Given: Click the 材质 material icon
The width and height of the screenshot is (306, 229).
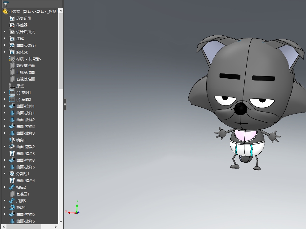Looking at the screenshot, I should pyautogui.click(x=12, y=59).
